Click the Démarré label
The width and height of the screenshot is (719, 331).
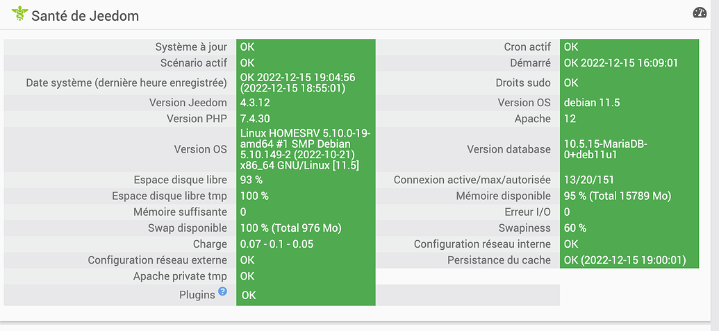click(x=531, y=62)
